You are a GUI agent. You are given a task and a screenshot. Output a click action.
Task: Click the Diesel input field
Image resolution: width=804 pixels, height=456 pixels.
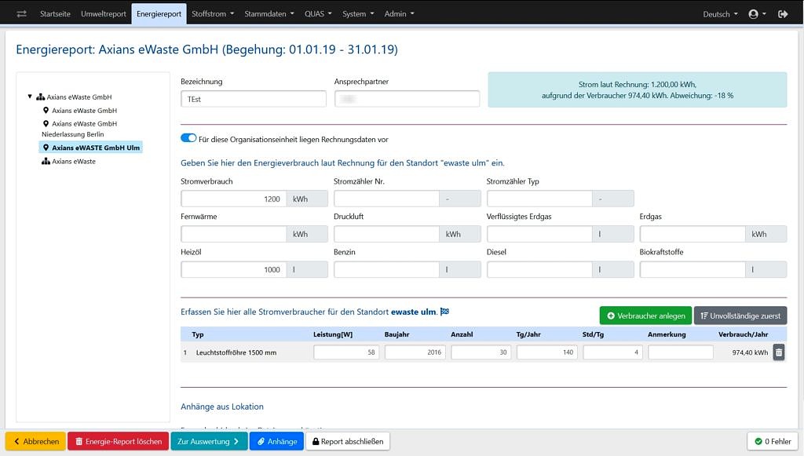coord(539,269)
